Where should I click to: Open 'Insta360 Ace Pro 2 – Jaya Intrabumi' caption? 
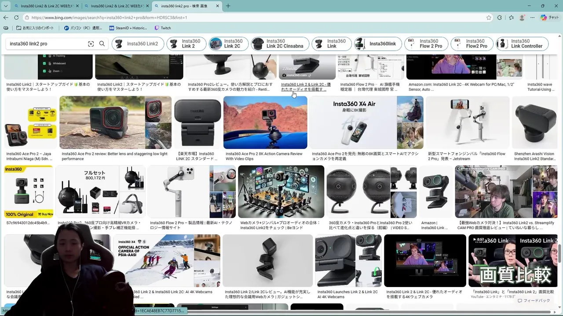tap(29, 156)
